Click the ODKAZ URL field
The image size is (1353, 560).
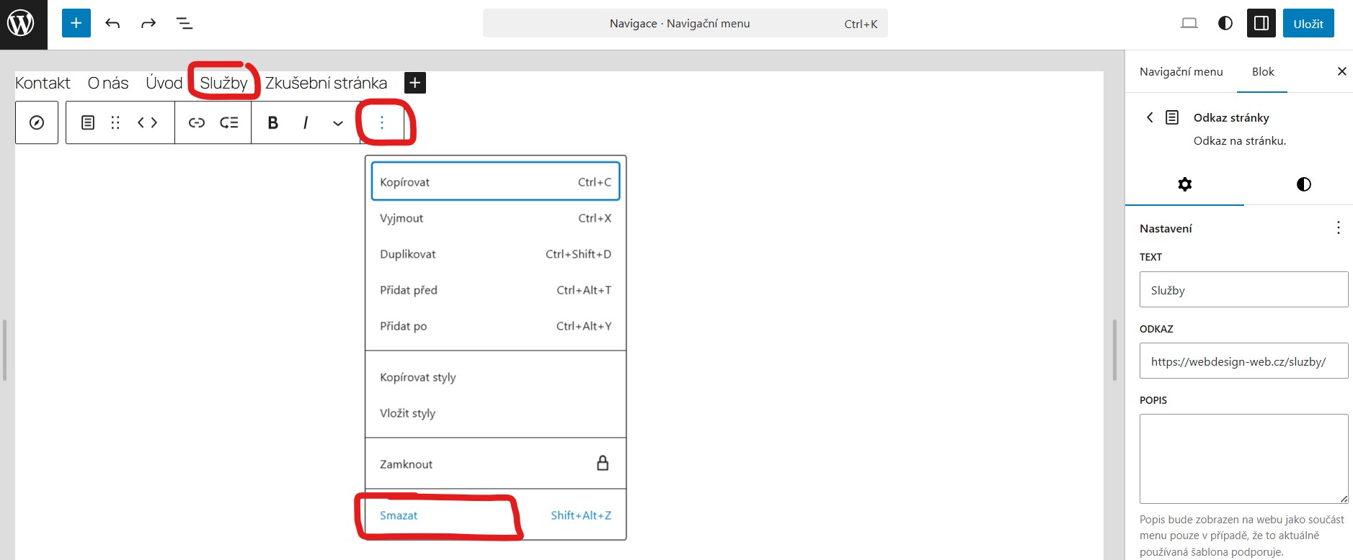tap(1243, 361)
